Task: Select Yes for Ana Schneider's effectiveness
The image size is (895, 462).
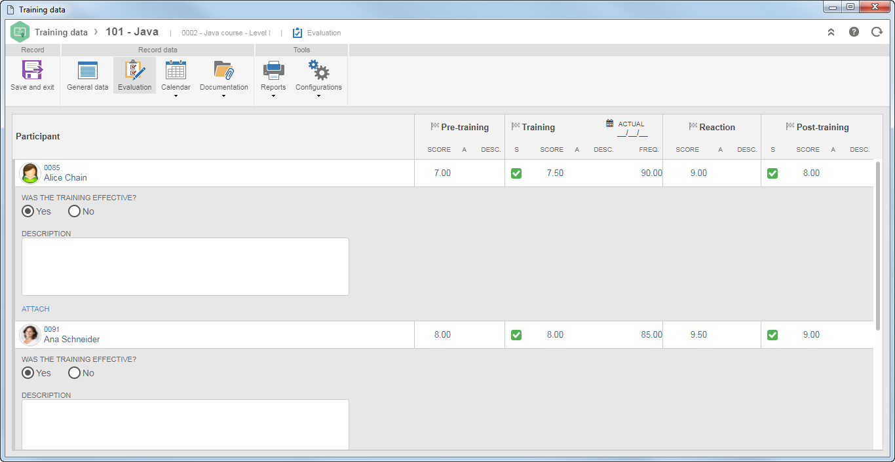Action: point(28,373)
